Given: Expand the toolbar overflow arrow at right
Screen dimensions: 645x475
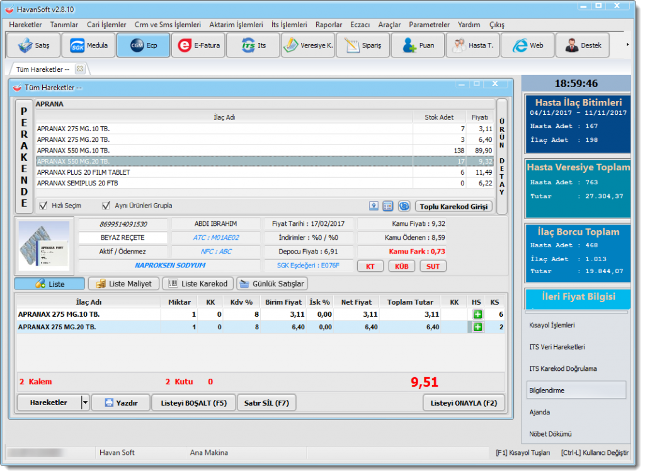Looking at the screenshot, I should pos(627,45).
